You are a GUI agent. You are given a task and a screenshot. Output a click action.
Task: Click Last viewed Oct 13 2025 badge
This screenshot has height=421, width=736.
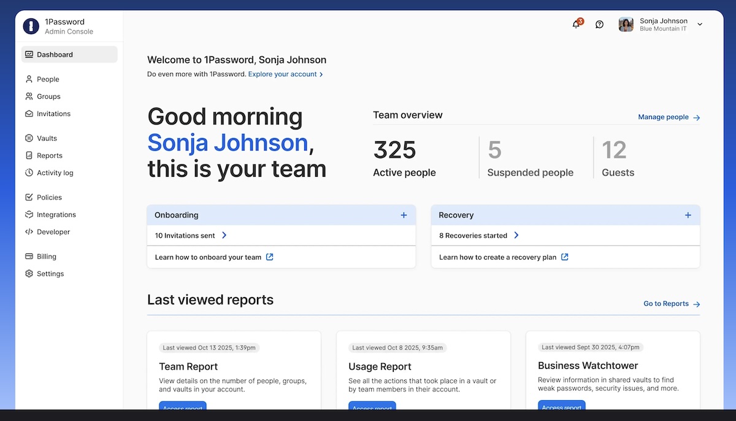tap(209, 347)
